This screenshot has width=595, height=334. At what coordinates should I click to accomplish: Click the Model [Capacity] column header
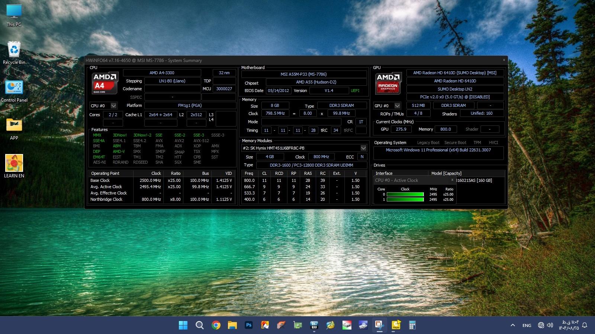point(446,173)
